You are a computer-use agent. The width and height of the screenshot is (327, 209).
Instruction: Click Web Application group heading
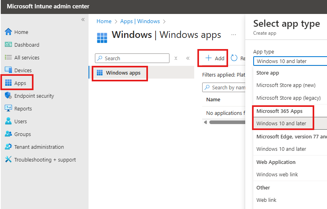coord(276,162)
